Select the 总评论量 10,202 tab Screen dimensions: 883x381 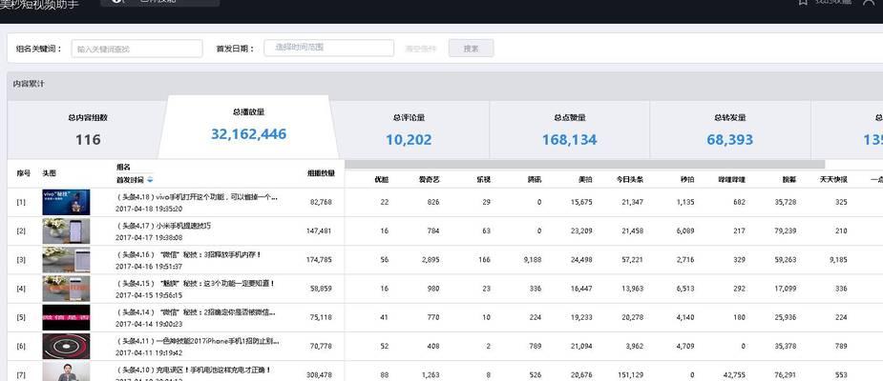pyautogui.click(x=409, y=130)
